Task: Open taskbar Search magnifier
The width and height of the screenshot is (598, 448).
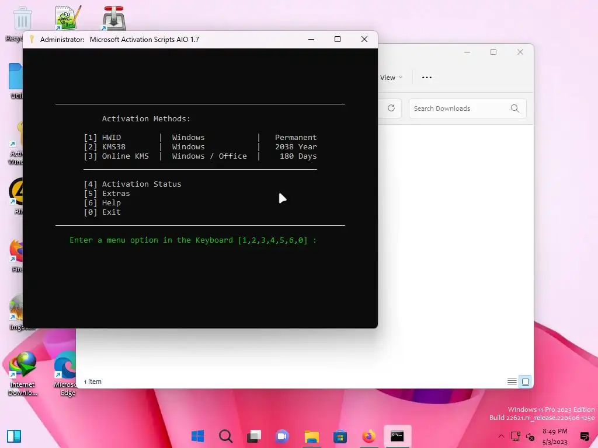Action: tap(225, 436)
